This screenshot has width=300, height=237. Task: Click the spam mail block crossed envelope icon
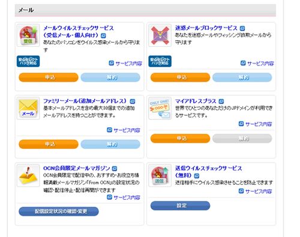pyautogui.click(x=160, y=35)
